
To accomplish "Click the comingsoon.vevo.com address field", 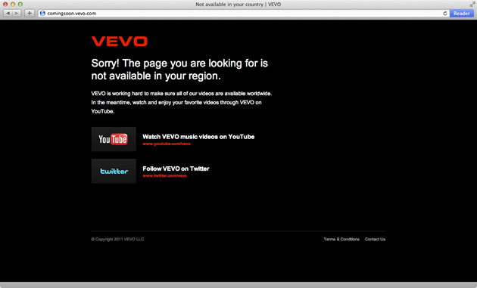I will (244, 14).
